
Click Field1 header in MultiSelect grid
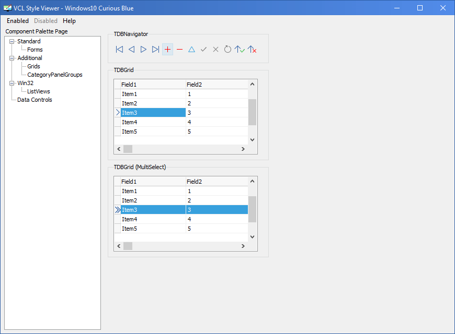click(x=153, y=181)
